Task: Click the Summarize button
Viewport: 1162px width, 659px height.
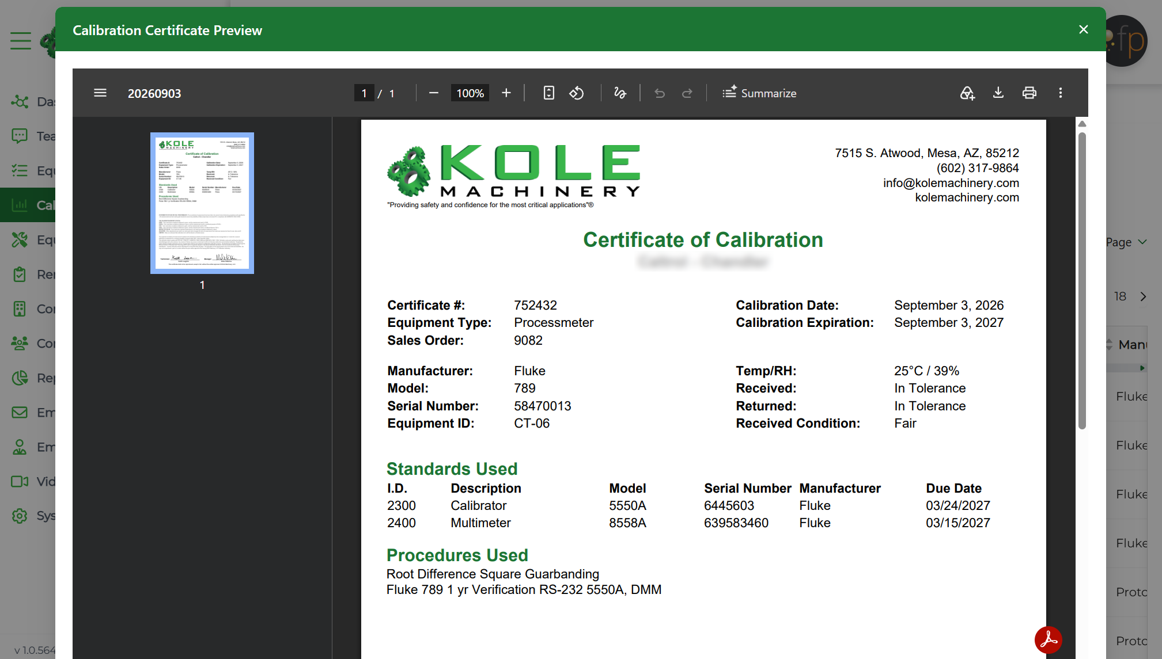Action: [x=759, y=93]
